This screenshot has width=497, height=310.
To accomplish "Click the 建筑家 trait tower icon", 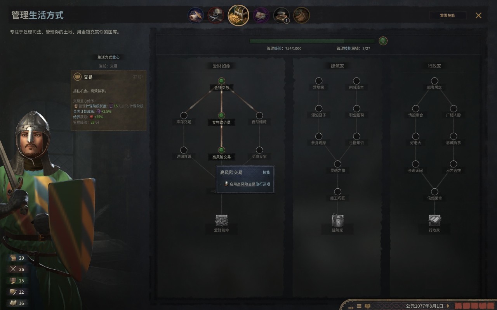I will tap(337, 220).
